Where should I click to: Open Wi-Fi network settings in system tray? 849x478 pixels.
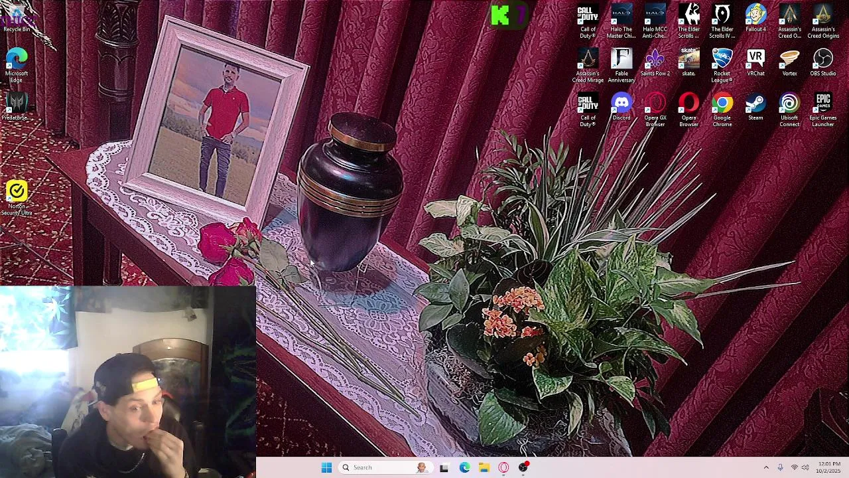[x=794, y=467]
